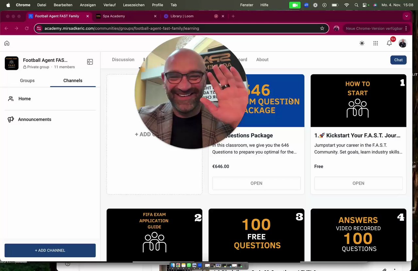Image resolution: width=418 pixels, height=271 pixels.
Task: Open Chrome three-dot menu
Action: coord(406,28)
